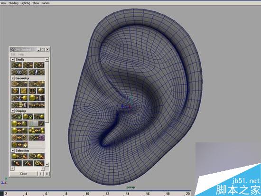The image size is (261, 196).
Task: Minimize the CPS Control window
Action: 38,49
